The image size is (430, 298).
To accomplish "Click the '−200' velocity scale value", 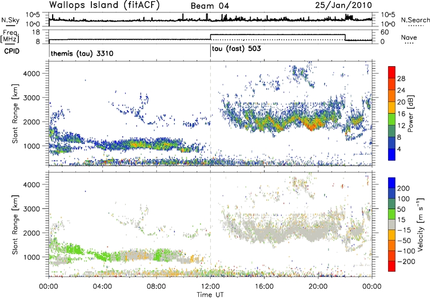I will pos(406,261).
